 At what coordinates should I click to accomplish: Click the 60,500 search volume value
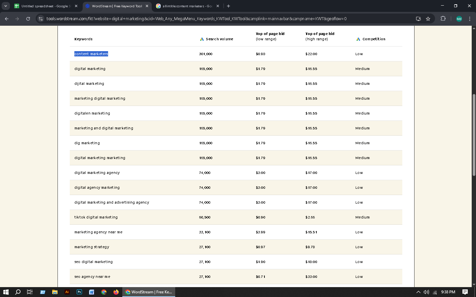click(205, 217)
